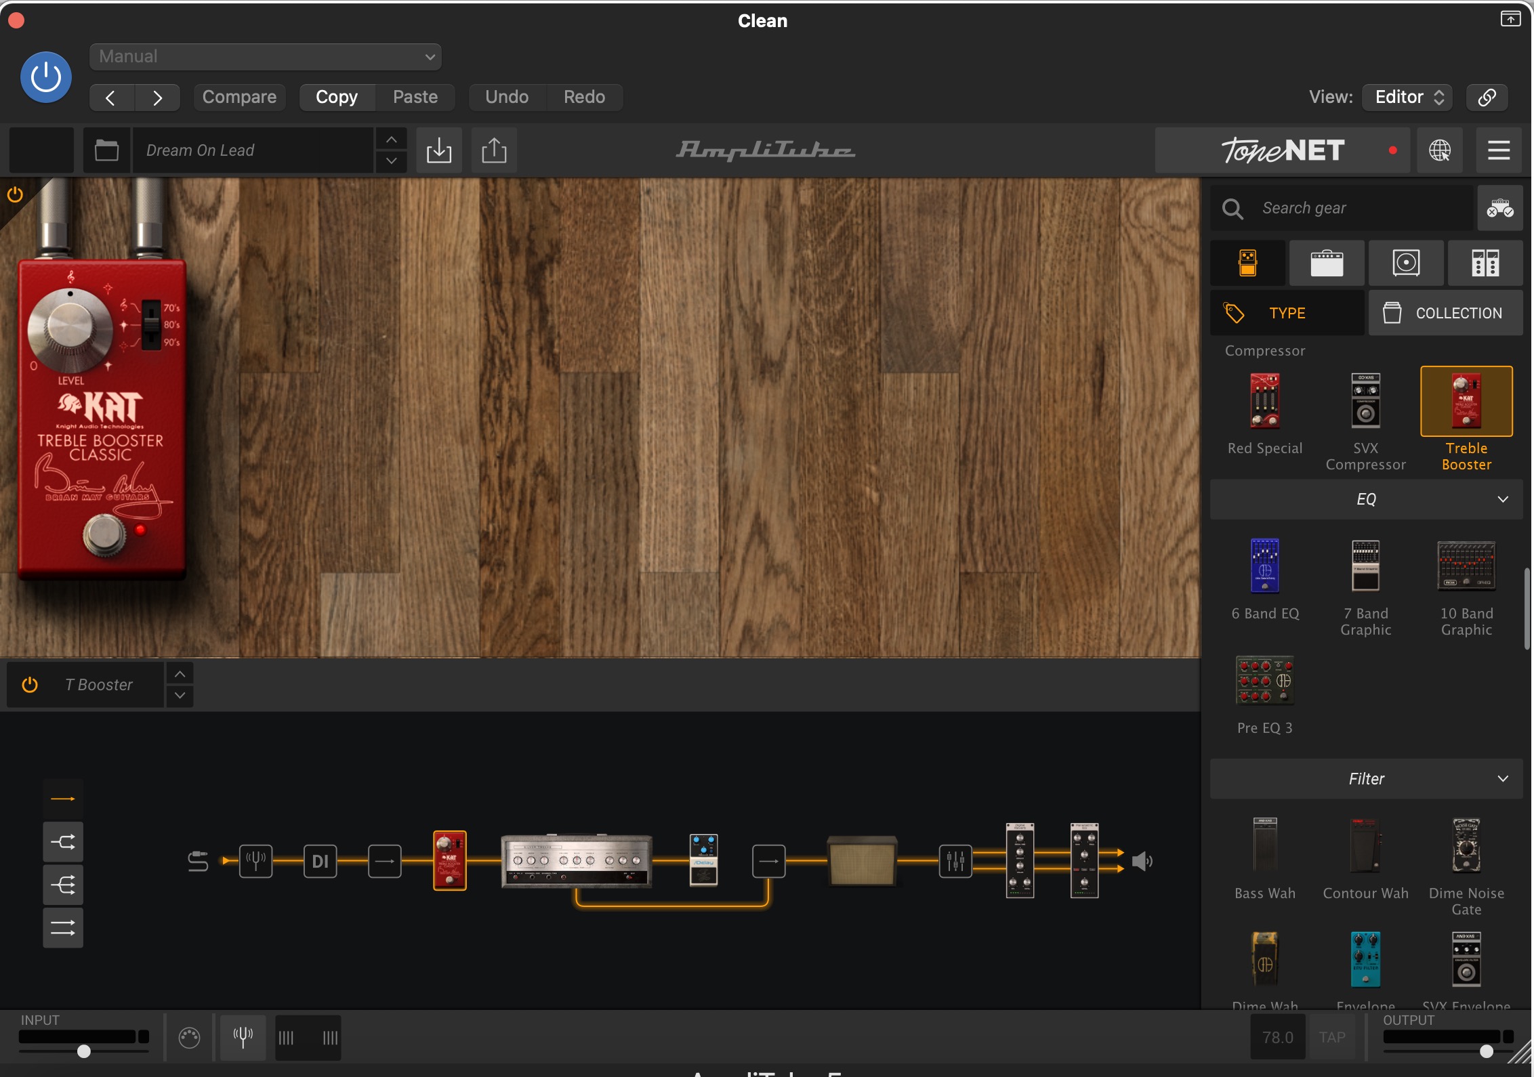Toggle the T Booster power button
The image size is (1534, 1077).
(30, 685)
